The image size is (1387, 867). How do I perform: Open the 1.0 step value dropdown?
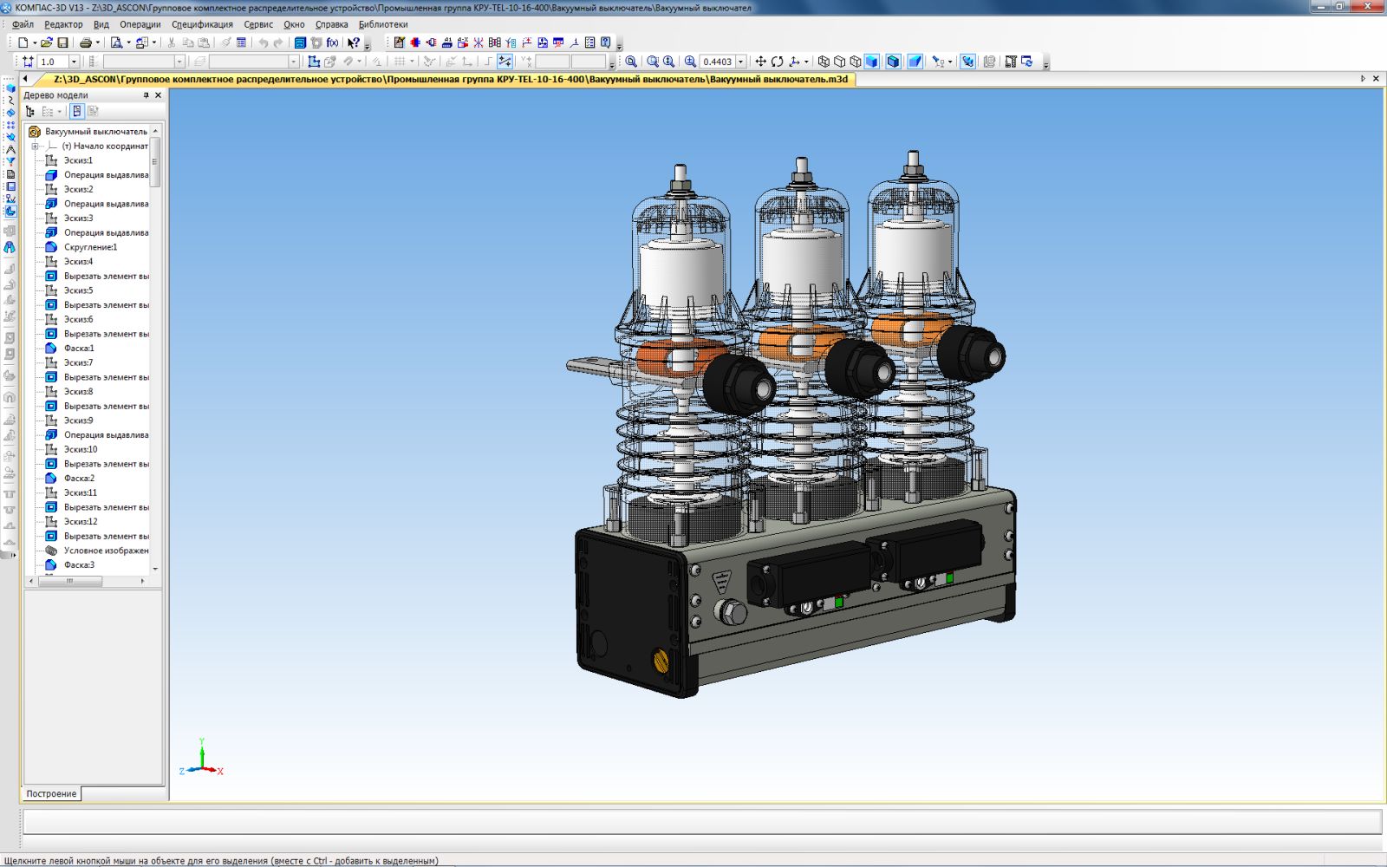74,62
